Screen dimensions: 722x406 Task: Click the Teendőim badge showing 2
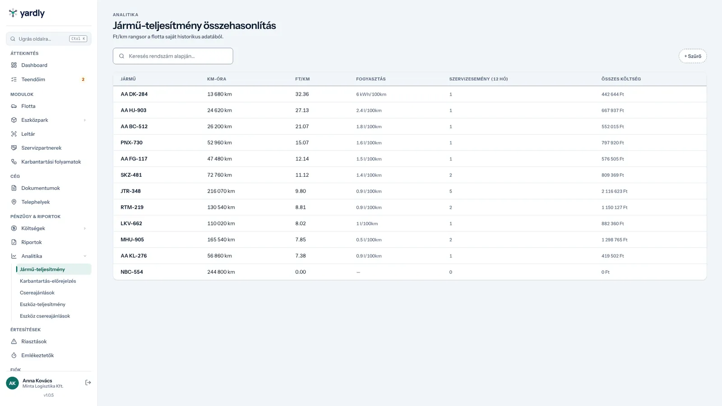tap(83, 79)
